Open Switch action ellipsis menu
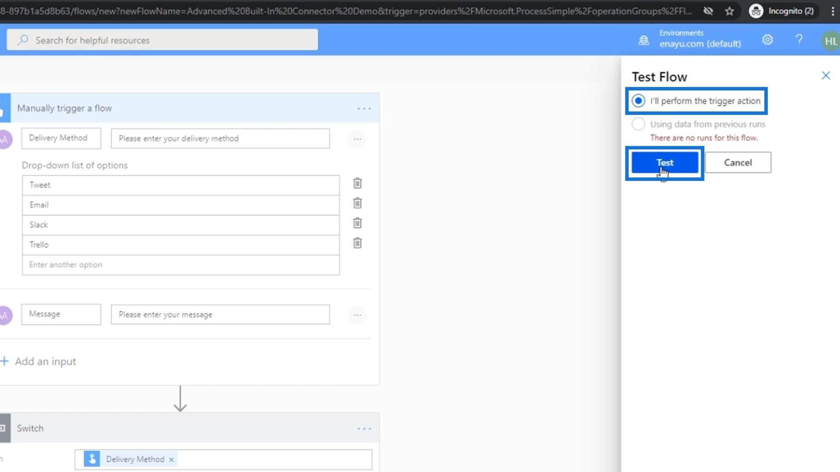This screenshot has width=840, height=472. click(364, 429)
